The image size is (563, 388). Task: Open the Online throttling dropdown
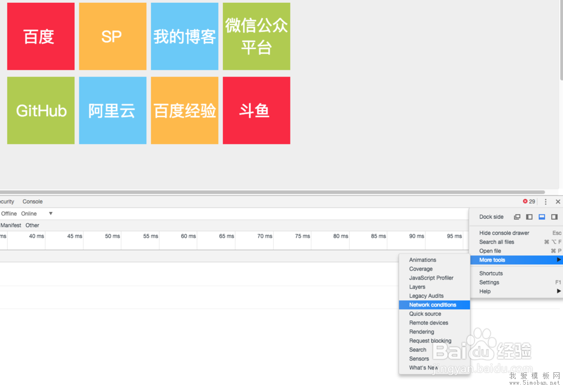(x=37, y=214)
